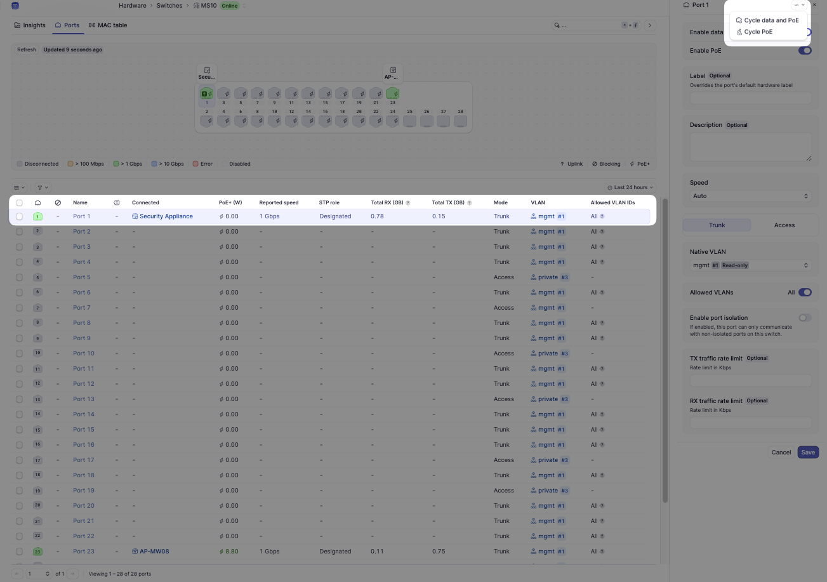Open the column settings icon above the table
The image size is (827, 582).
[18, 187]
